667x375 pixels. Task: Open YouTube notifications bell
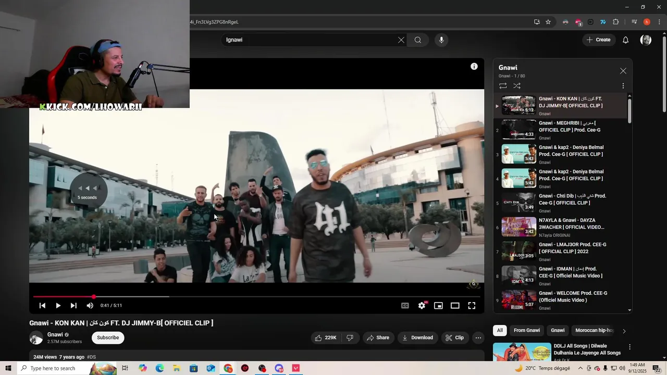tap(626, 40)
